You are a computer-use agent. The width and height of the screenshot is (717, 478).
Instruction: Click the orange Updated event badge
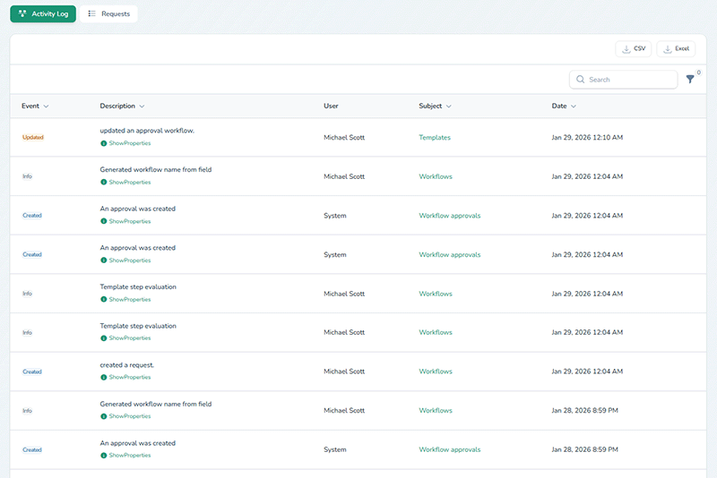(32, 138)
